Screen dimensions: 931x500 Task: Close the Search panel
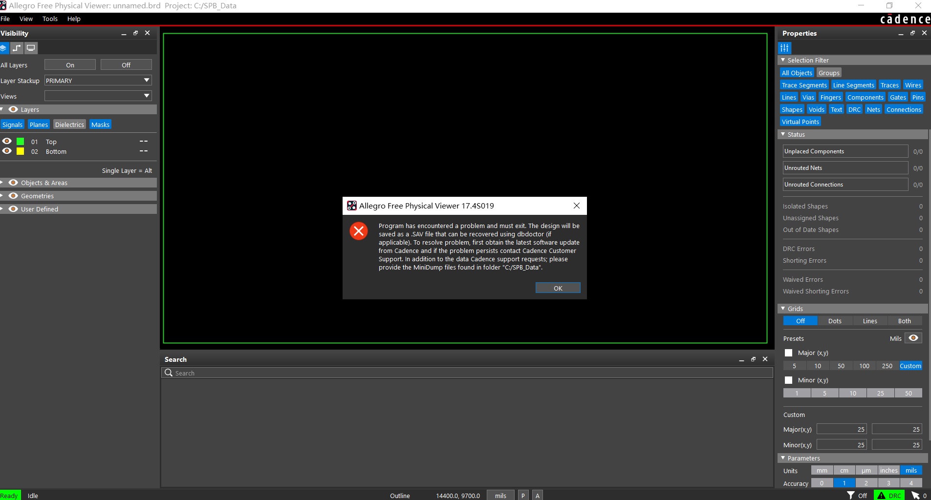(x=765, y=359)
